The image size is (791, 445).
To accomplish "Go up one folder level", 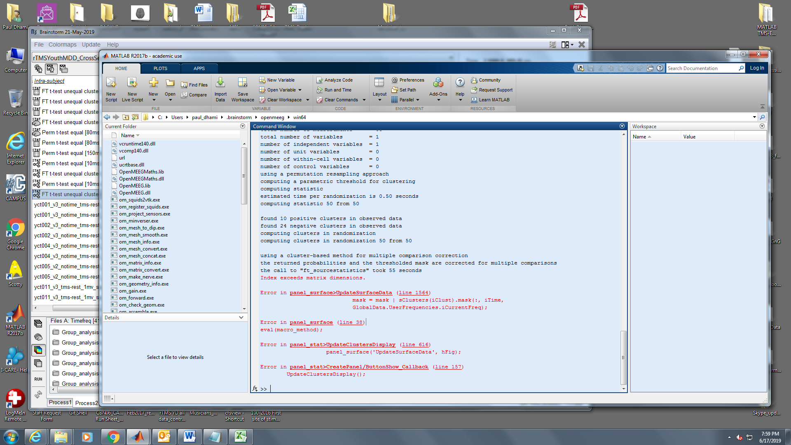I will click(x=126, y=117).
